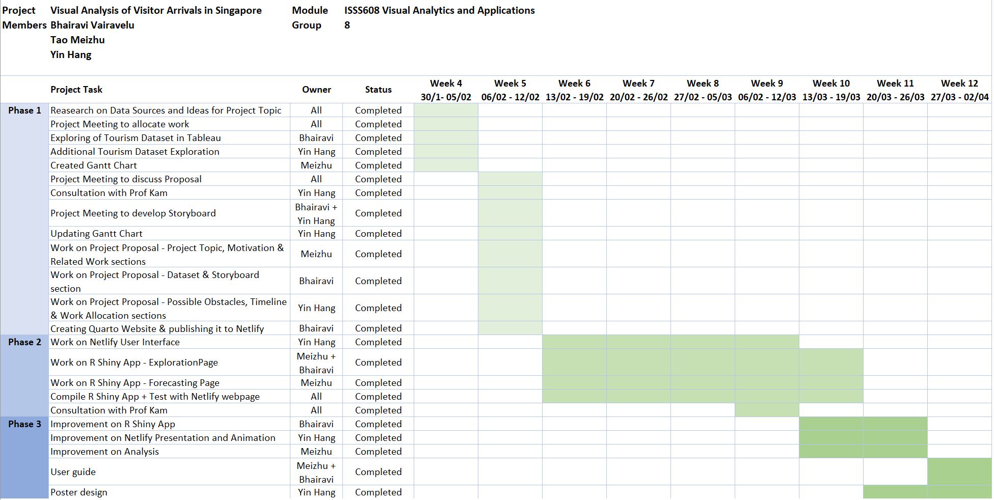Click the "20/02 - 26/02" date range header
This screenshot has height=500, width=994.
[x=638, y=97]
